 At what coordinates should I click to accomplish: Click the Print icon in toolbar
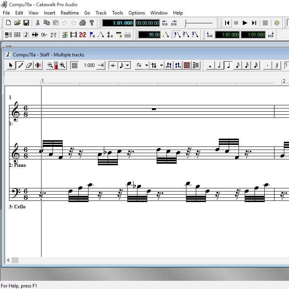click(x=83, y=23)
